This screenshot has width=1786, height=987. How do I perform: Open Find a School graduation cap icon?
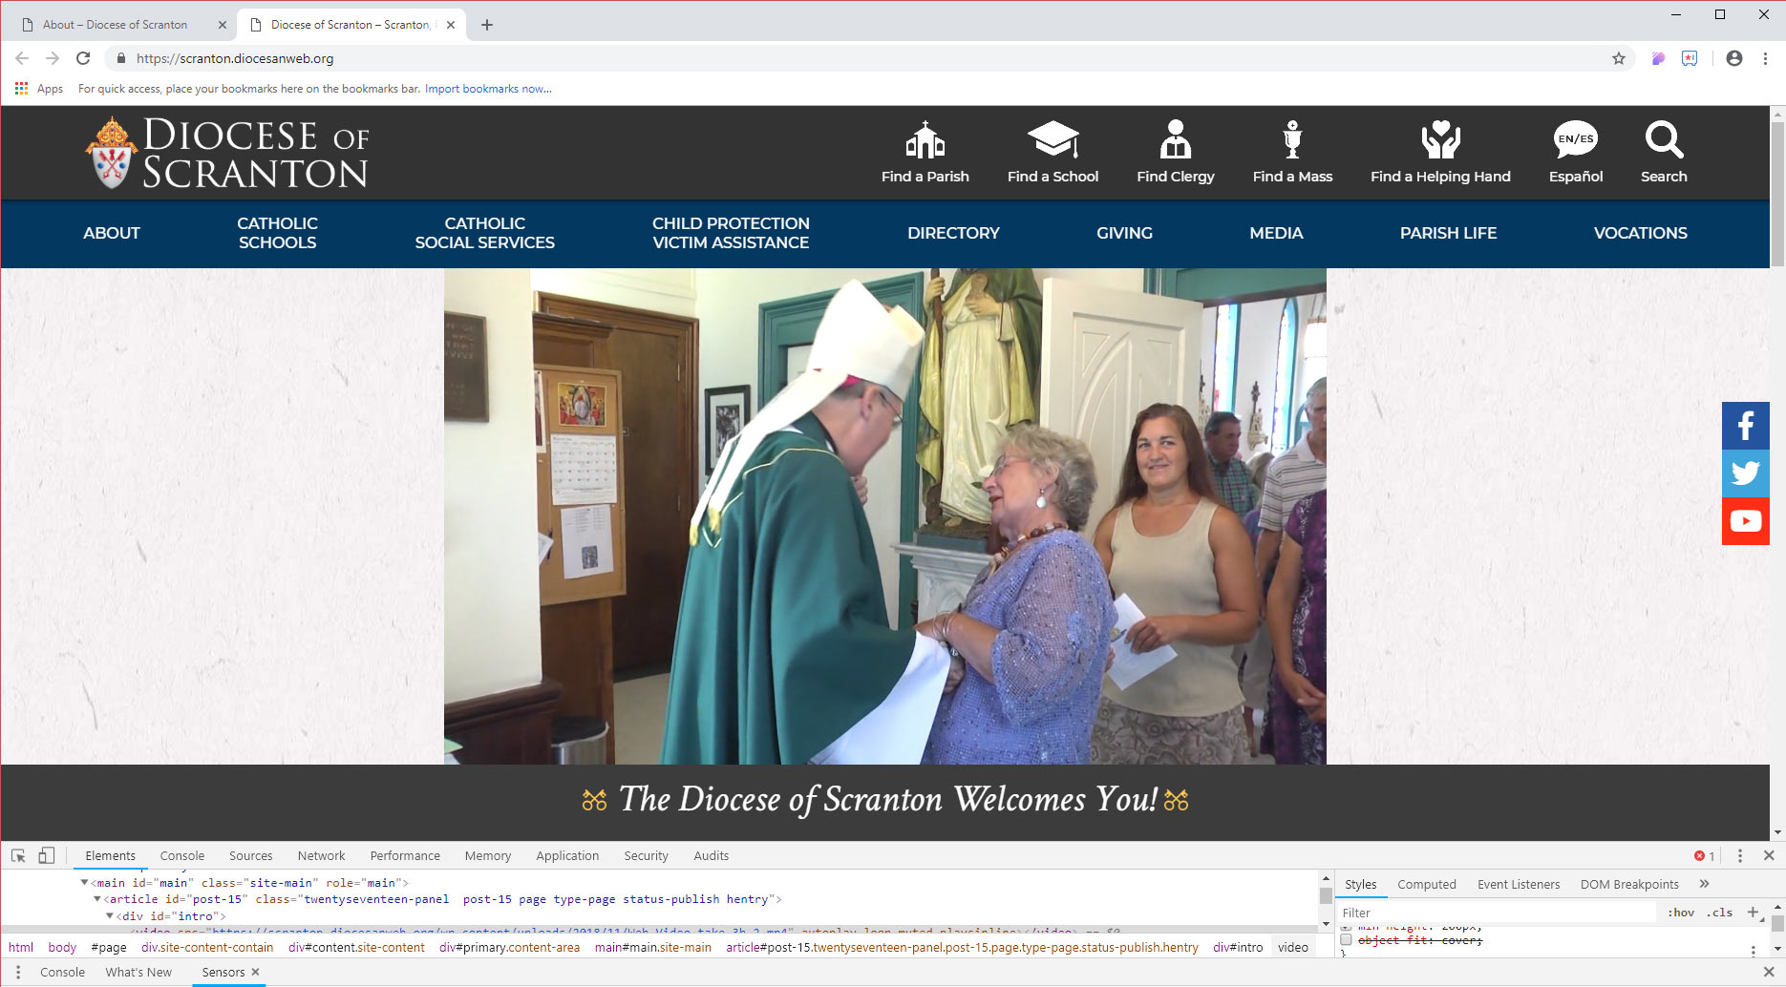coord(1052,140)
